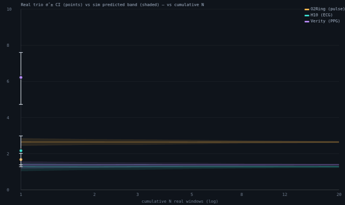
Task: Click the x-axis title 'cumulative N real windows (log)'
Action: point(180,201)
